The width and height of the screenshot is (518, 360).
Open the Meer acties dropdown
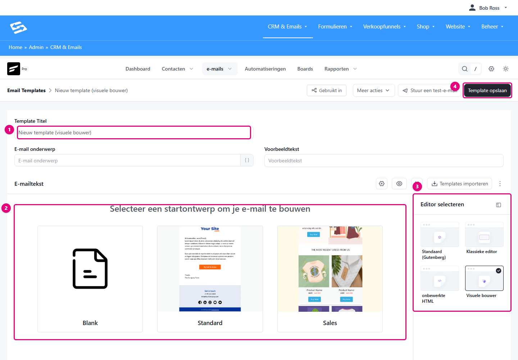coord(374,90)
